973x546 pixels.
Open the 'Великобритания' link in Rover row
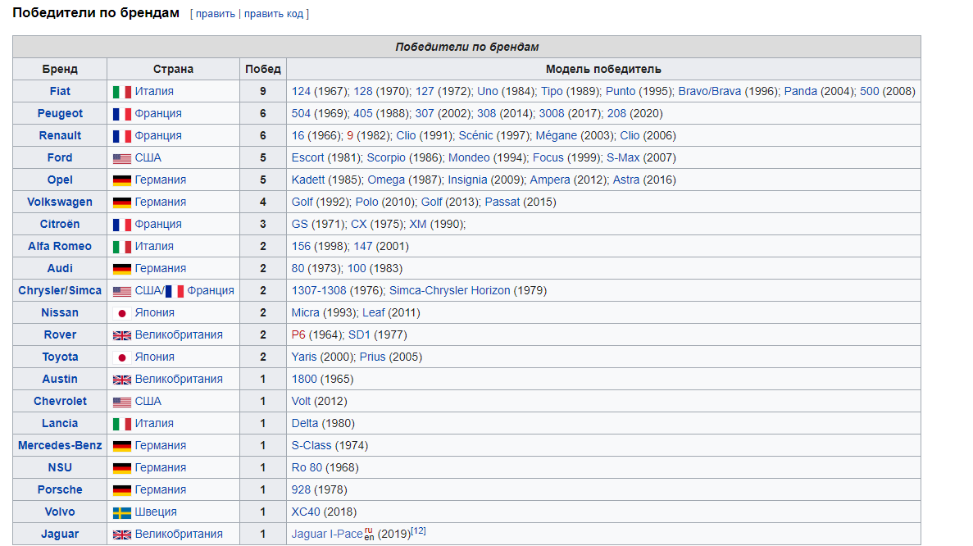[179, 335]
